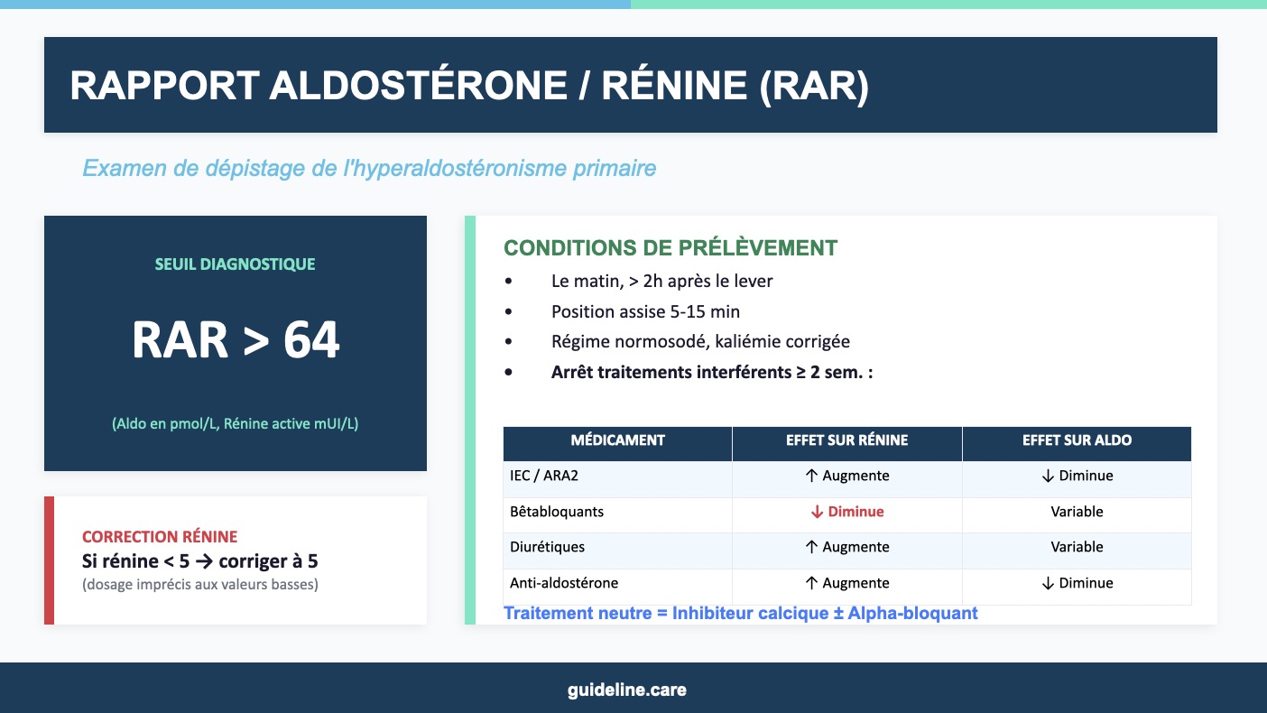Select the large RAR > 64 value
1267x713 pixels.
pos(235,340)
